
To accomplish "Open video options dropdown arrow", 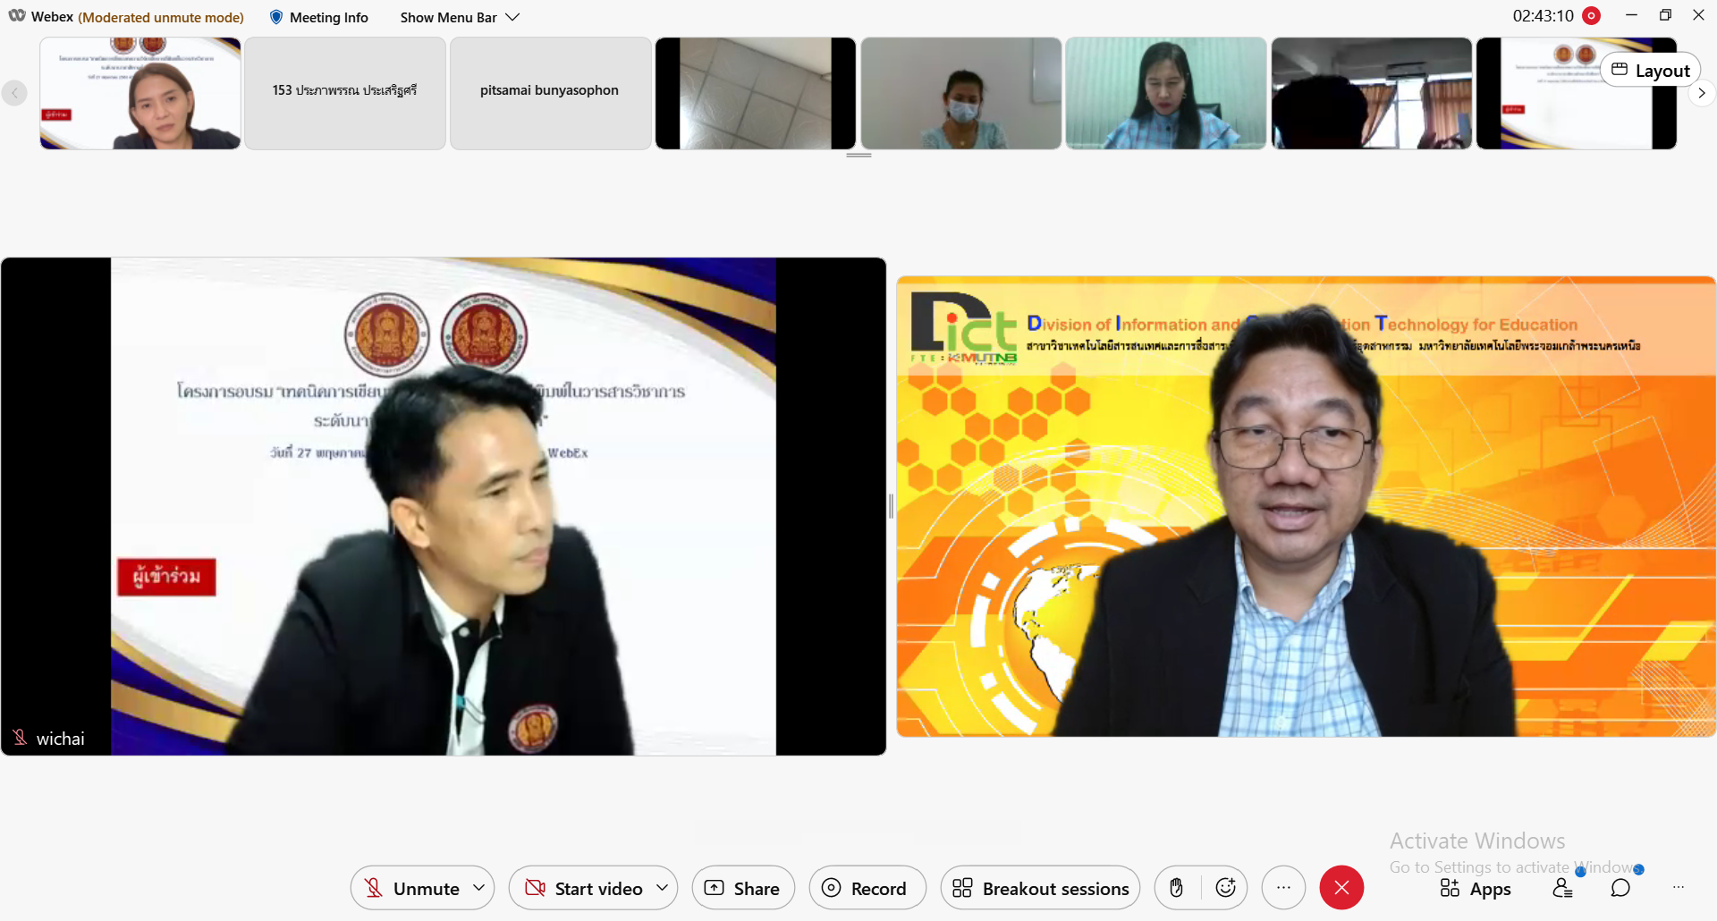I will [x=663, y=888].
